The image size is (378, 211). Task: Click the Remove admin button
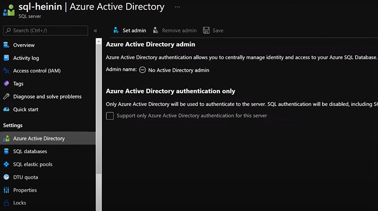[x=175, y=31]
